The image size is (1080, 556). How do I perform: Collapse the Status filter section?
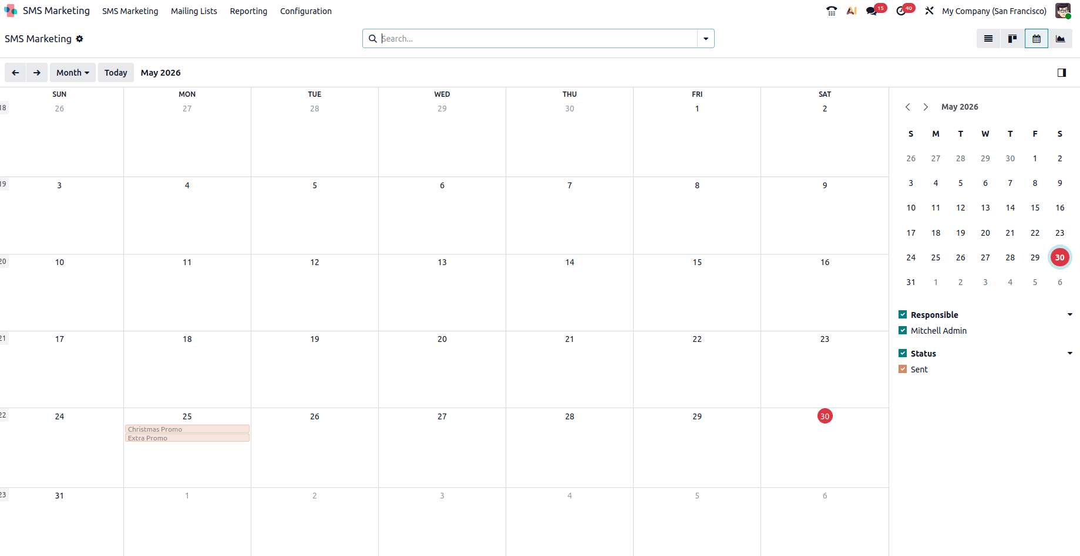1070,354
